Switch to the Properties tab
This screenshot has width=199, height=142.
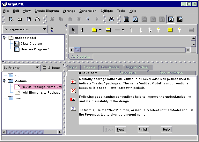point(128,73)
